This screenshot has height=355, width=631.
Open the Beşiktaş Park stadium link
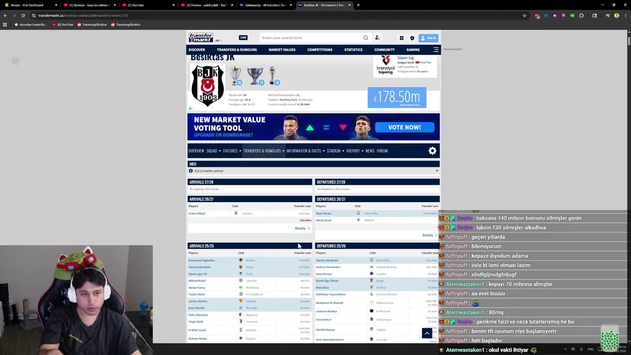pos(288,100)
